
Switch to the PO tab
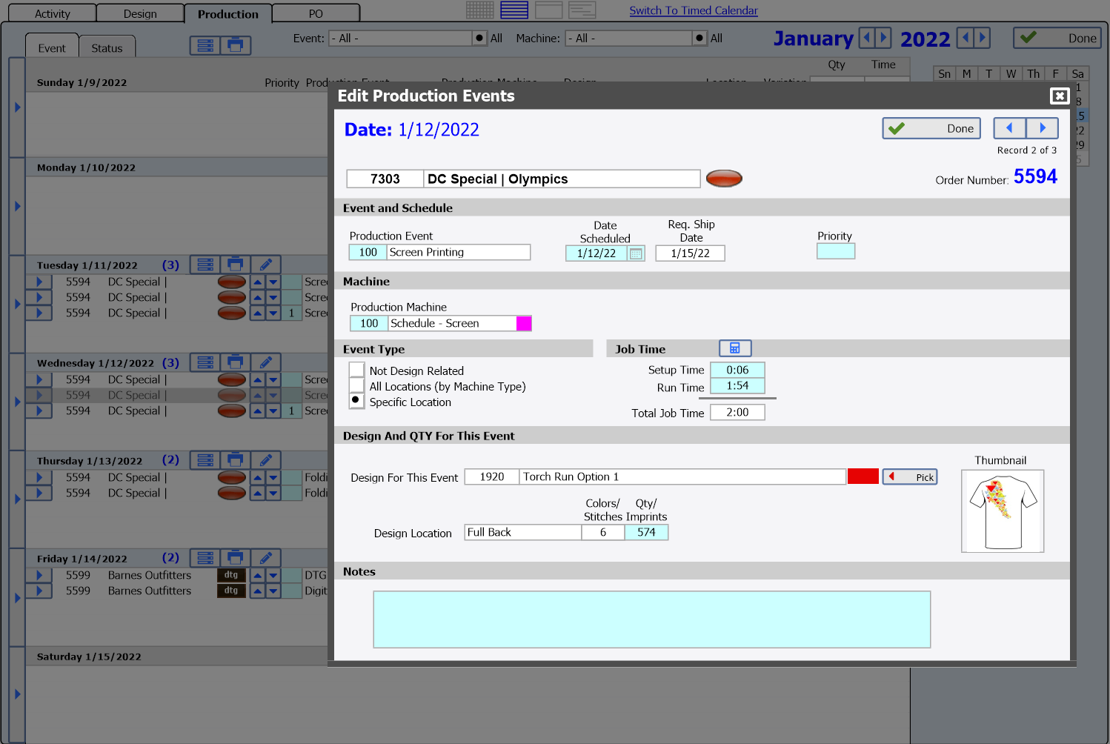click(316, 13)
